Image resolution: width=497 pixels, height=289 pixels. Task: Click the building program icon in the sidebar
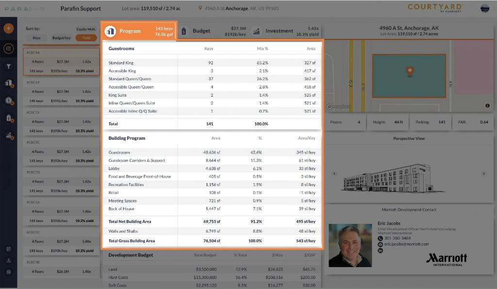coord(9,83)
